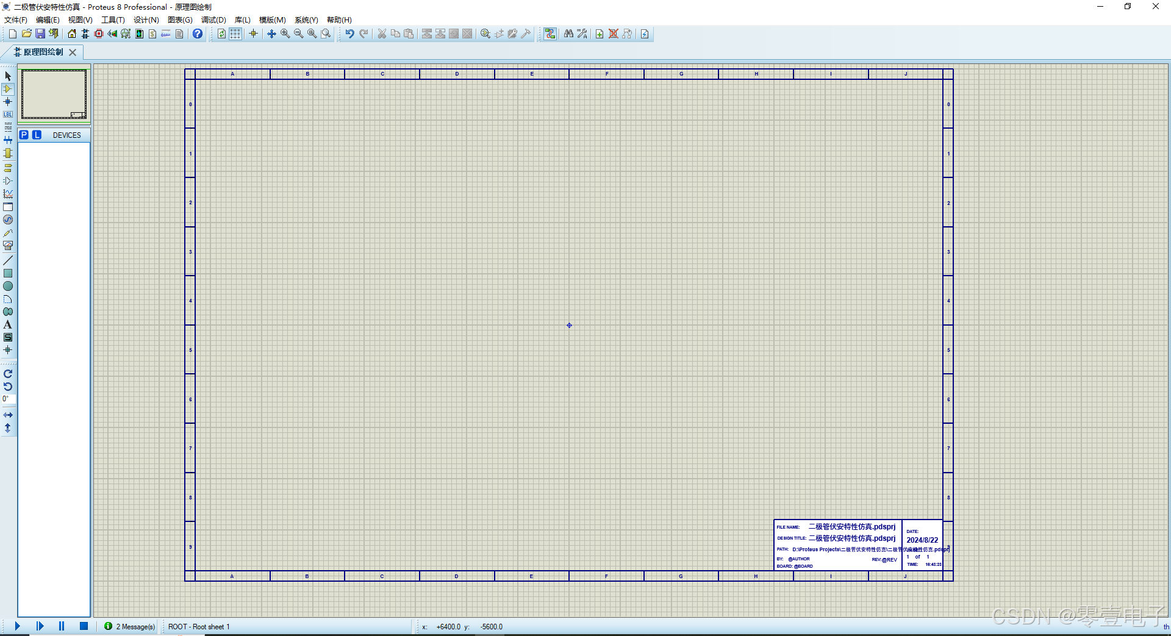Viewport: 1171px width, 636px height.
Task: Click the save project floppy icon
Action: 40,34
